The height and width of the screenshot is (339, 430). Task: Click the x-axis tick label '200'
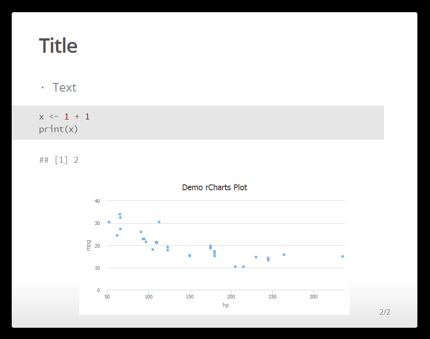[231, 297]
